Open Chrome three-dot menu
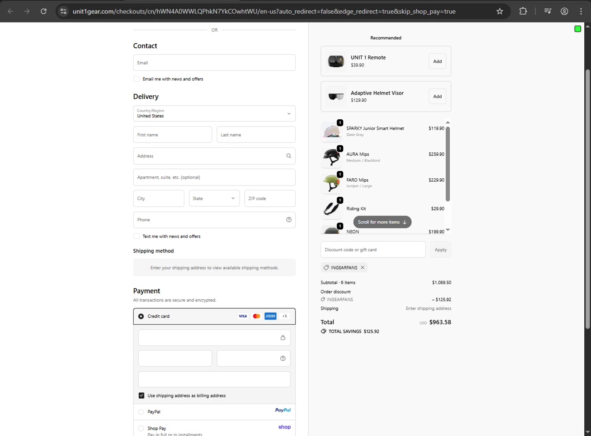591x436 pixels. [x=581, y=11]
